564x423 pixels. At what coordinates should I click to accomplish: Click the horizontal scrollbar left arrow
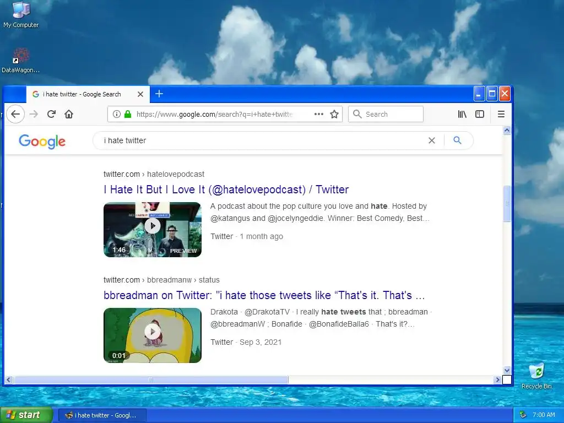pyautogui.click(x=9, y=379)
